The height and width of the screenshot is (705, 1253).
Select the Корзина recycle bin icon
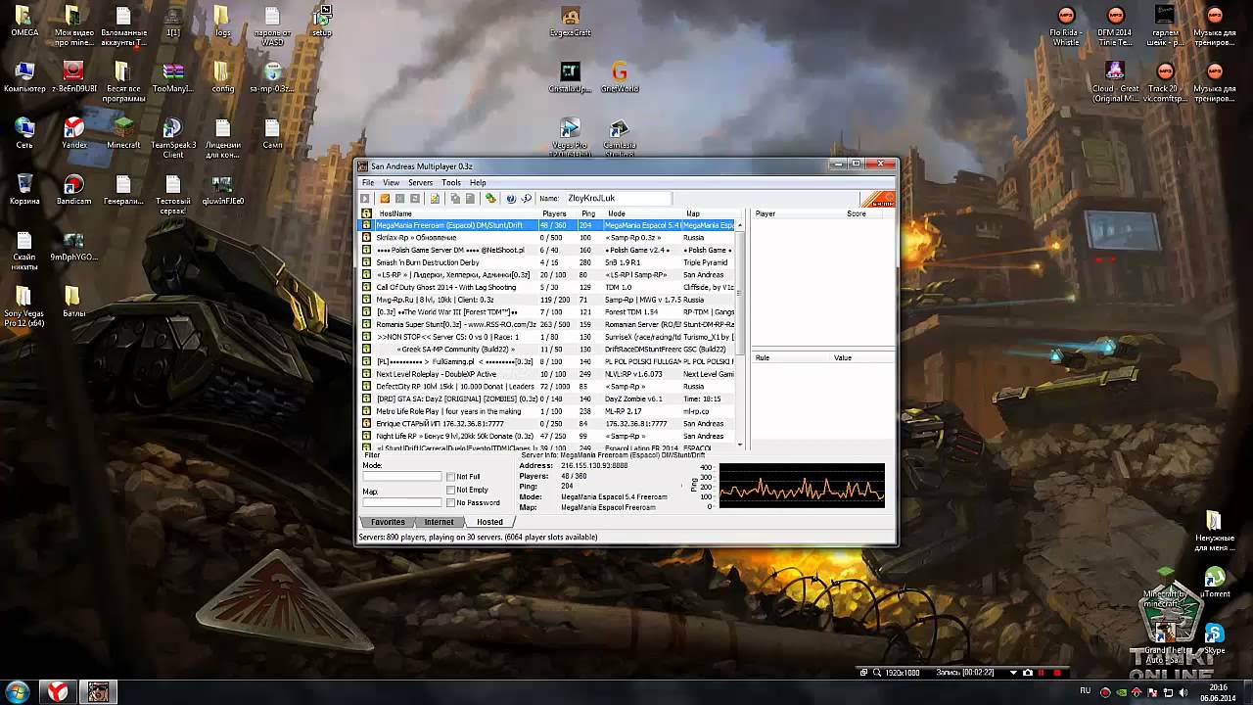click(x=24, y=189)
